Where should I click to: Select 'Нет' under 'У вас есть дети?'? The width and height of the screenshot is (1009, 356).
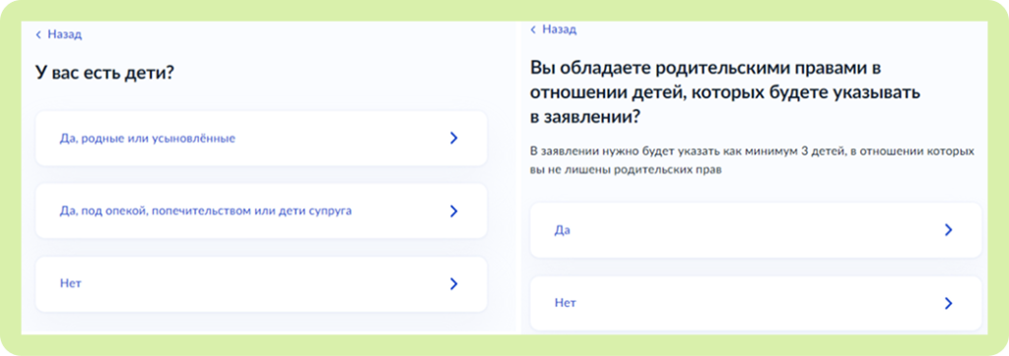pyautogui.click(x=260, y=284)
